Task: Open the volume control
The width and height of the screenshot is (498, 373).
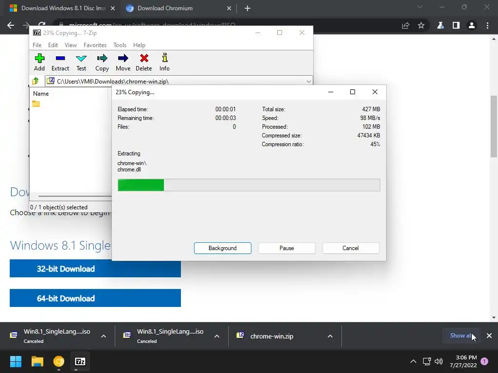Action: (439, 361)
